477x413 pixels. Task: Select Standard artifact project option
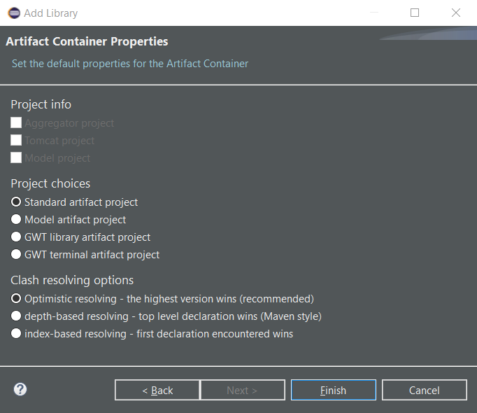click(16, 202)
